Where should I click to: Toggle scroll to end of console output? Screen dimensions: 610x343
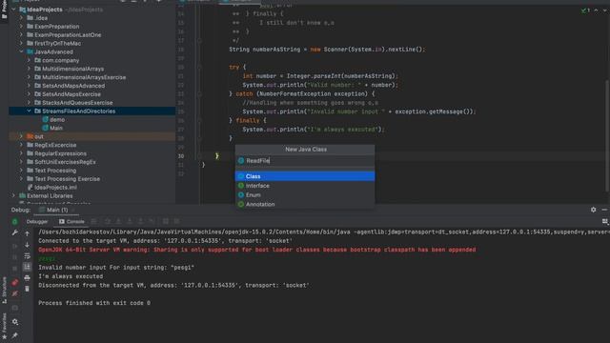click(x=27, y=267)
